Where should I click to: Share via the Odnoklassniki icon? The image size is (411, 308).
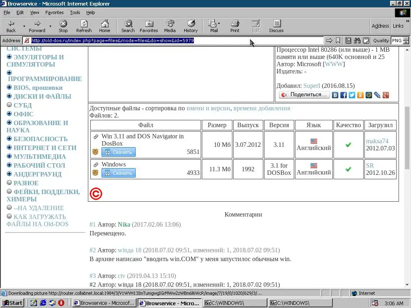360,95
